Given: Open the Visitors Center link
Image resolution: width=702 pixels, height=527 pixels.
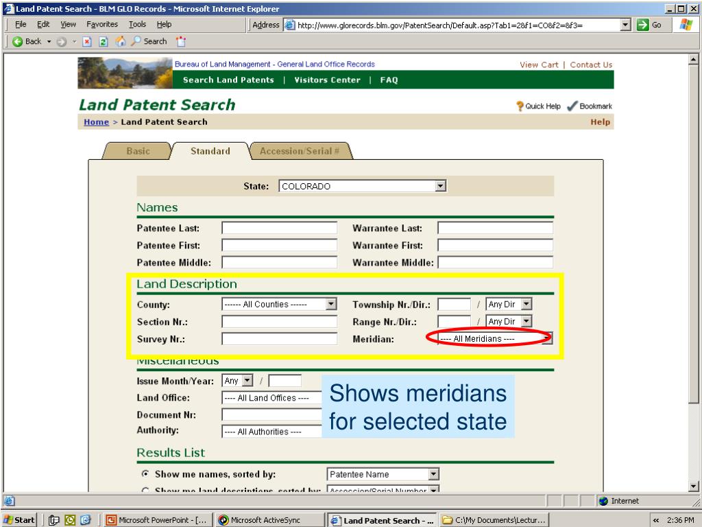Looking at the screenshot, I should click(327, 80).
